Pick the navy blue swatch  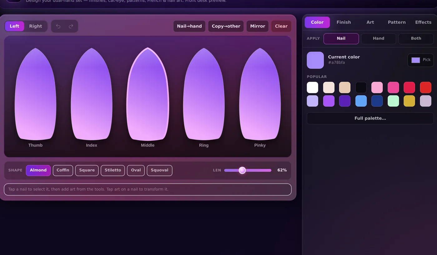click(x=377, y=101)
